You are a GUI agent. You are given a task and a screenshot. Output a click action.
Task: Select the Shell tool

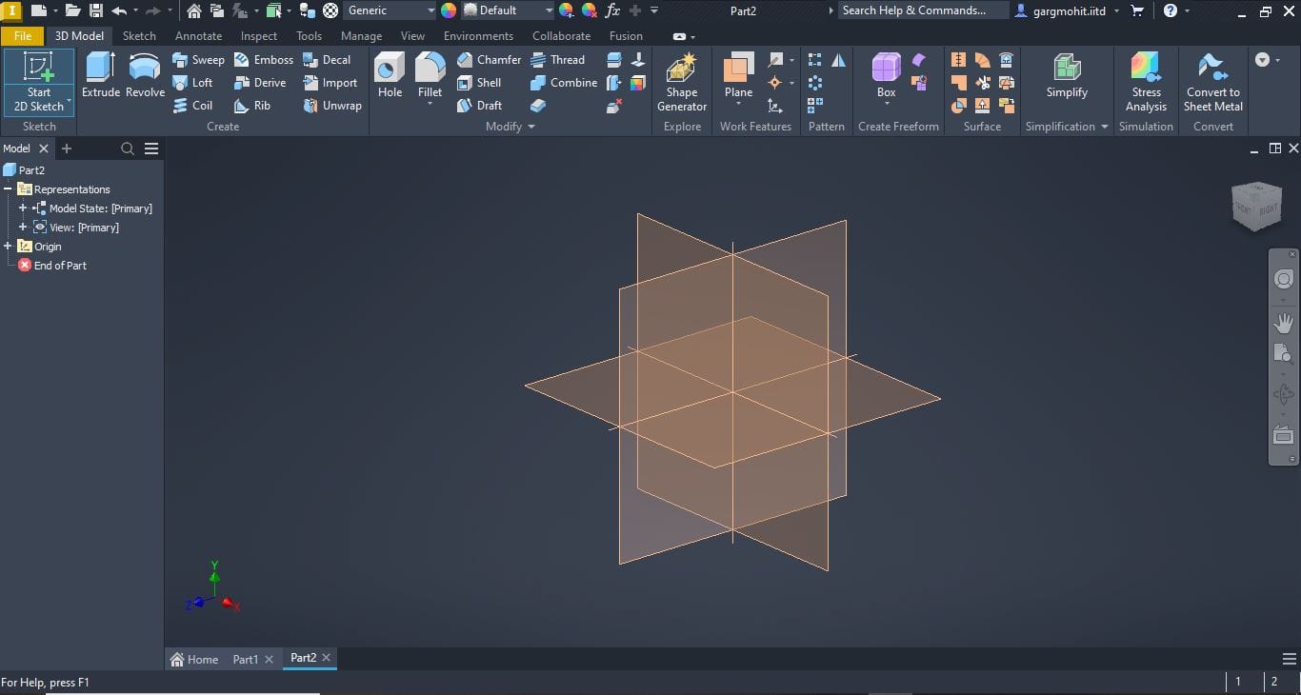pyautogui.click(x=479, y=83)
